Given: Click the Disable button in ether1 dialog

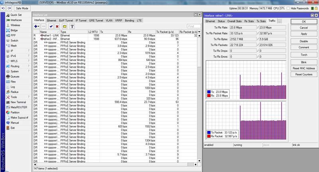Looking at the screenshot, I should coord(304,41).
